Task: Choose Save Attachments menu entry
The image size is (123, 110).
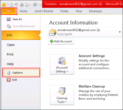Action: (x=21, y=26)
